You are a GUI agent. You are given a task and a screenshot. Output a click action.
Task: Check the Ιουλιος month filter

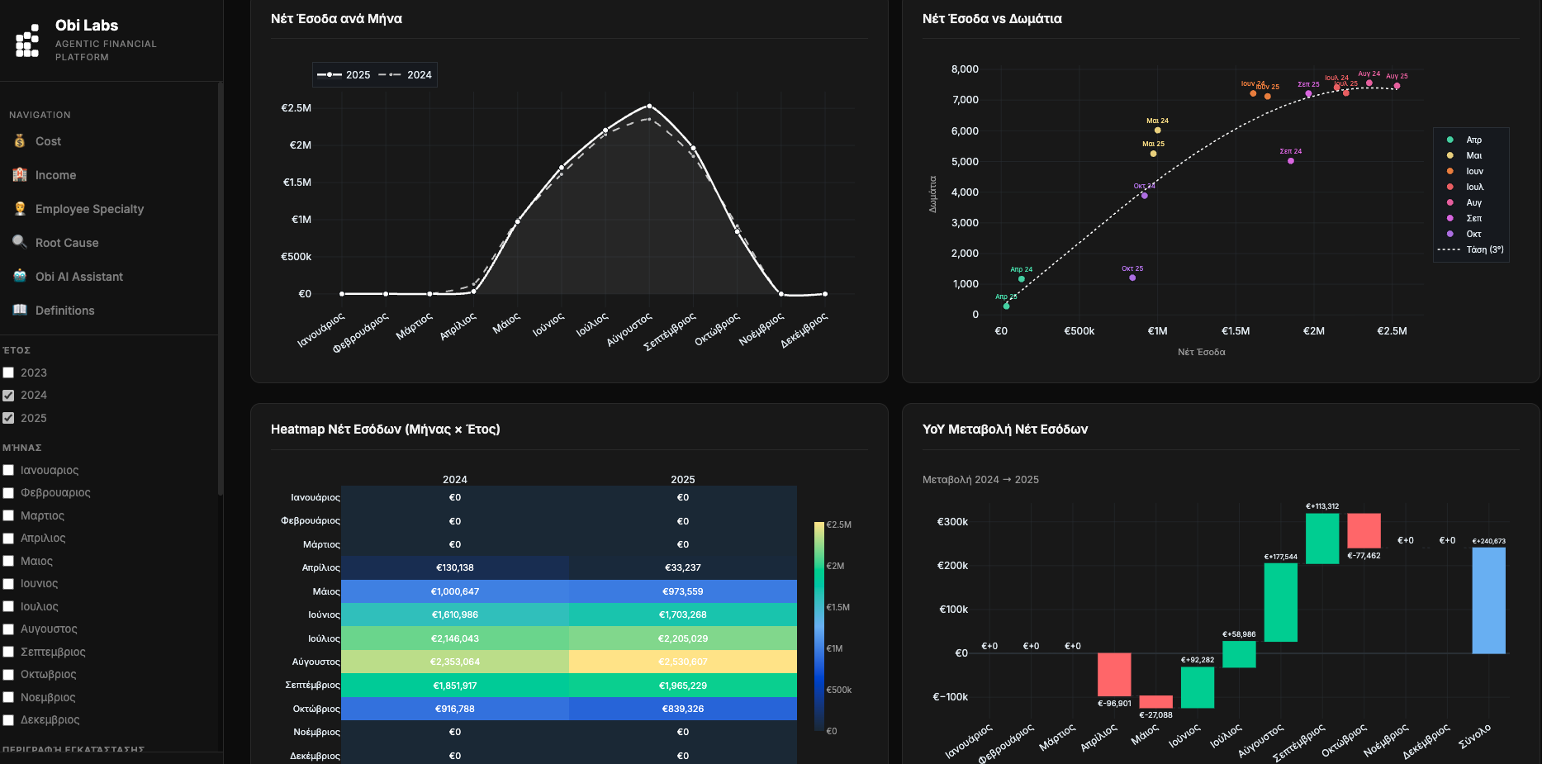click(x=8, y=606)
